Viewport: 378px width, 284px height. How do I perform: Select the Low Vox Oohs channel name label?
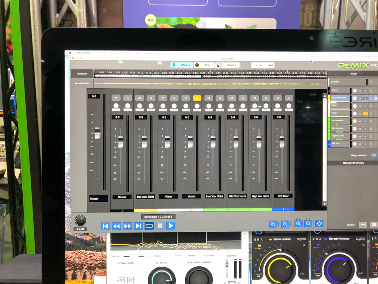(214, 196)
